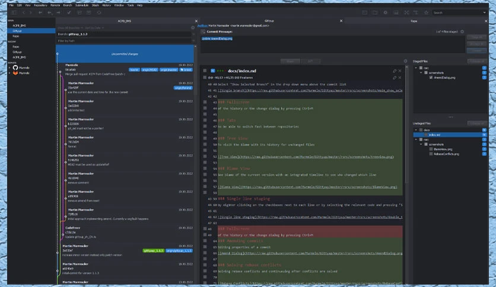Toggle the docs/index.md file stage checkbox

pyautogui.click(x=205, y=71)
